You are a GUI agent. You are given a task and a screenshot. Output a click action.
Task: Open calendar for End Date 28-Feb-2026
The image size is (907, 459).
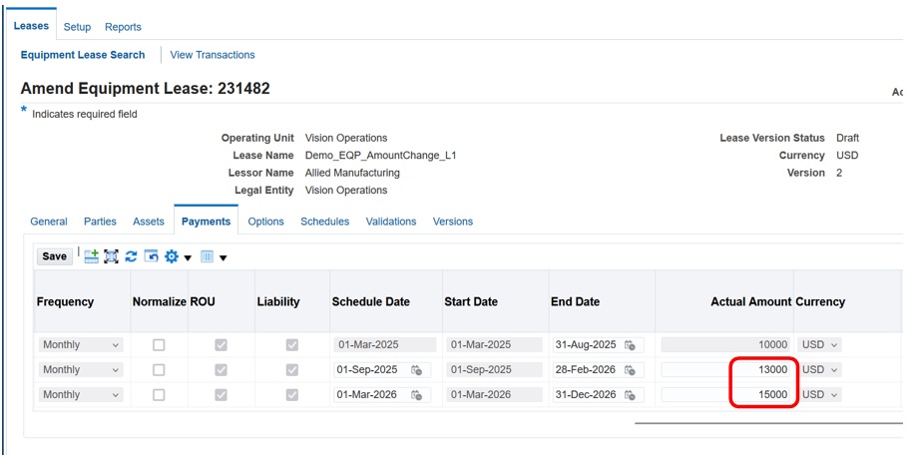click(630, 370)
